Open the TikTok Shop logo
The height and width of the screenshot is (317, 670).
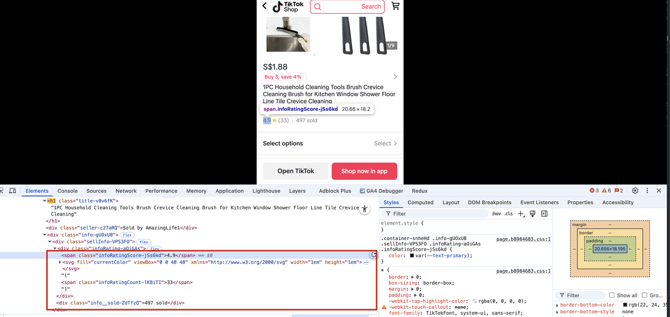[288, 6]
